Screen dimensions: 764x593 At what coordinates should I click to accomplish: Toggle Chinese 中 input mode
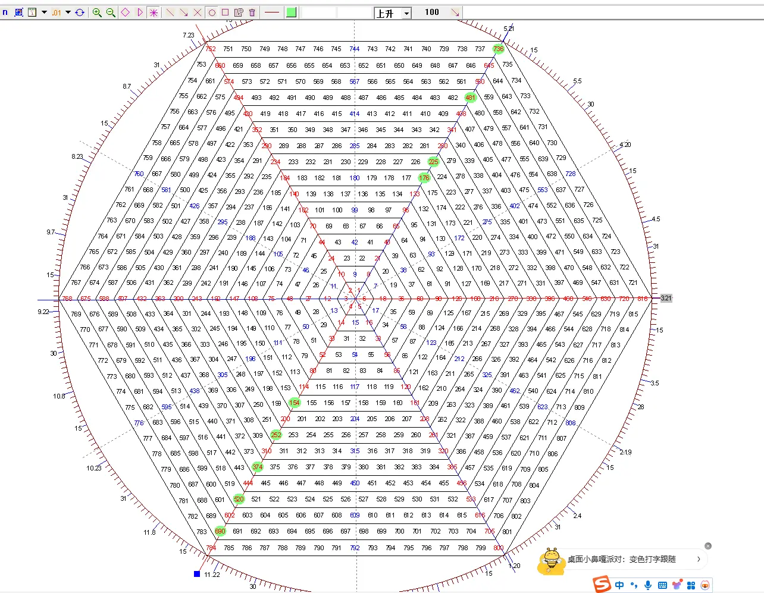point(619,585)
